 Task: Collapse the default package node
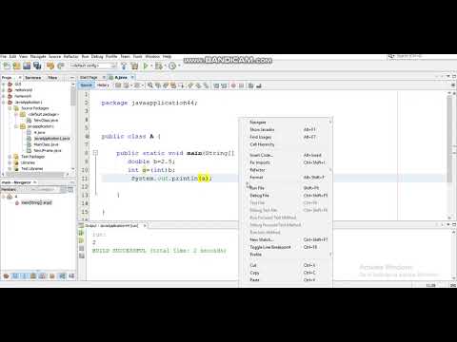point(16,114)
